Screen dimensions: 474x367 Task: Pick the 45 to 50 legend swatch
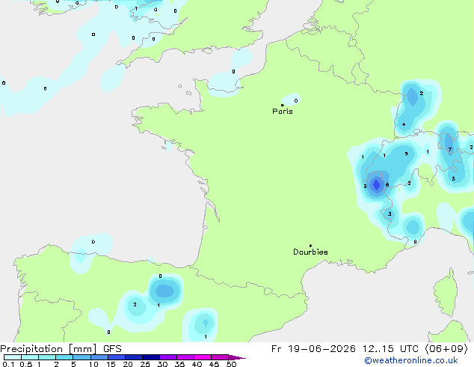[220, 357]
